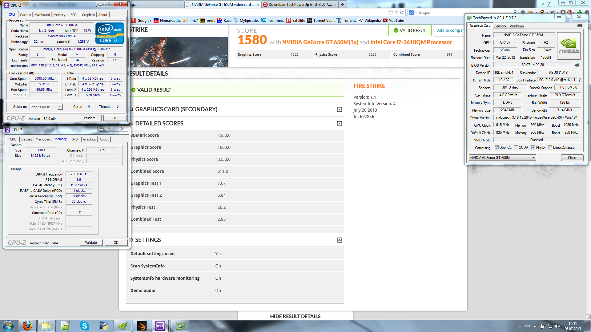Click the Intel Core i7-3610QM Processor link
The height and width of the screenshot is (332, 591).
coord(411,42)
